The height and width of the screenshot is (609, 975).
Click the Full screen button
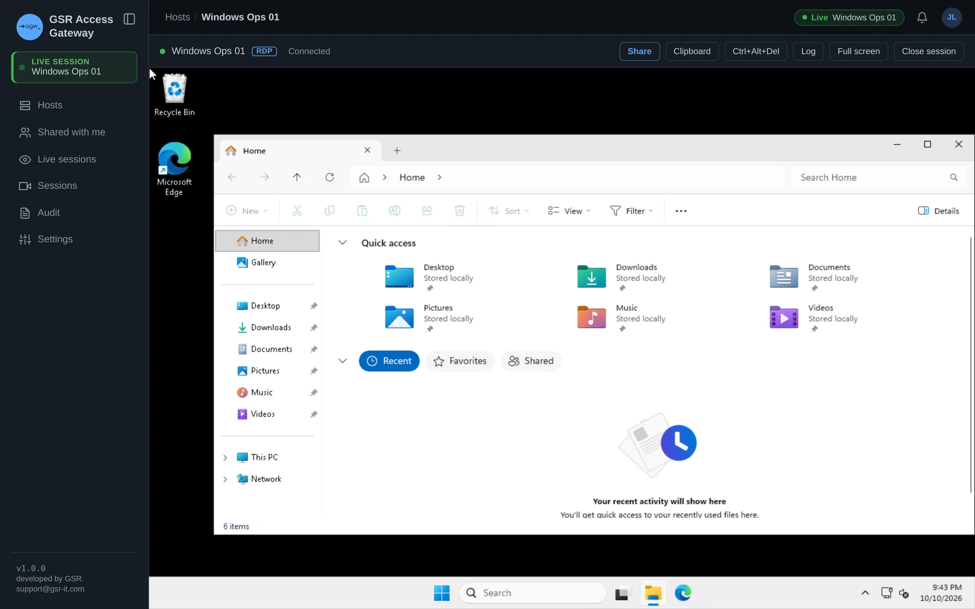coord(858,51)
